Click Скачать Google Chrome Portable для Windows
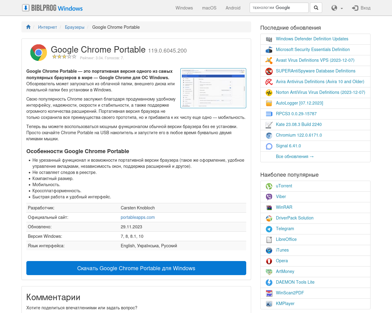The height and width of the screenshot is (313, 392). coord(136,268)
